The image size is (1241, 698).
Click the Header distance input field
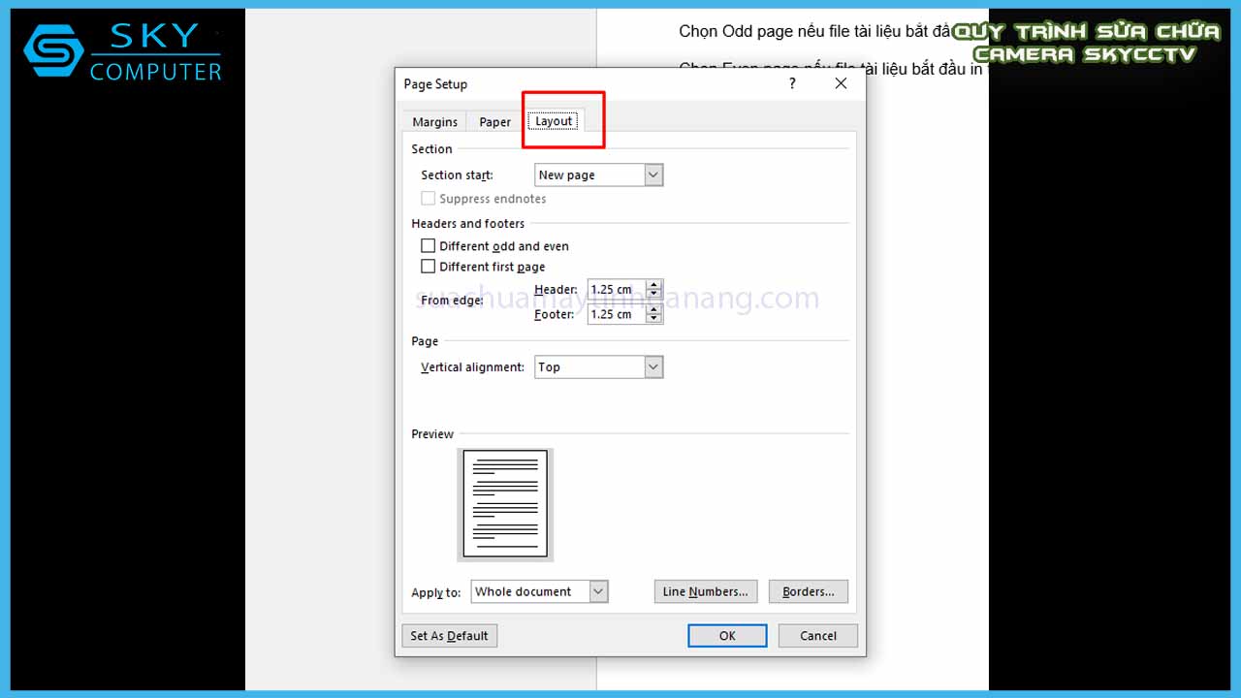coord(615,290)
